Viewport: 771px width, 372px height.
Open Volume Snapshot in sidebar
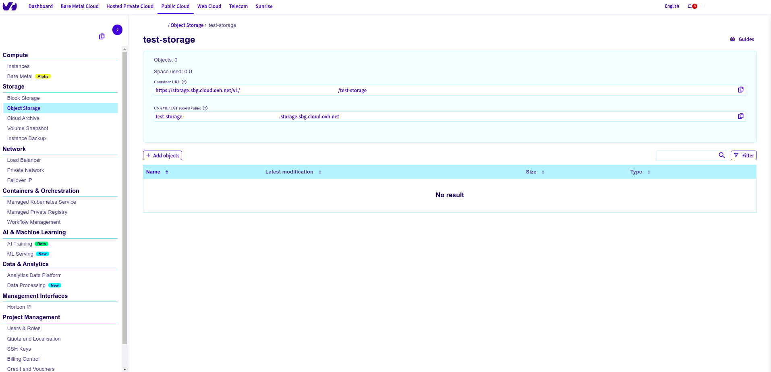pyautogui.click(x=27, y=128)
